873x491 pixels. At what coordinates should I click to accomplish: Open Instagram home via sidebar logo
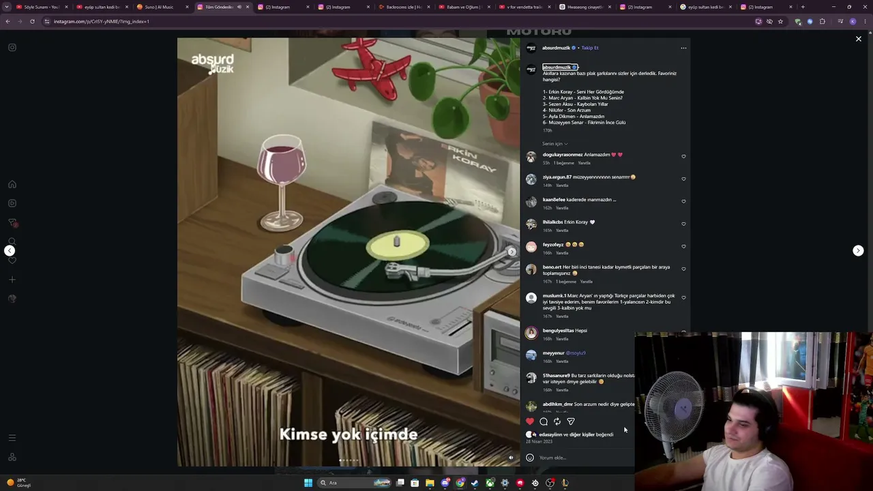(12, 48)
